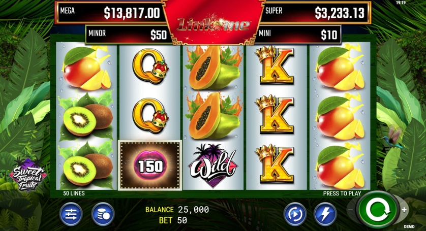Increase the bet with the plus button
The width and height of the screenshot is (426, 231).
tap(404, 210)
